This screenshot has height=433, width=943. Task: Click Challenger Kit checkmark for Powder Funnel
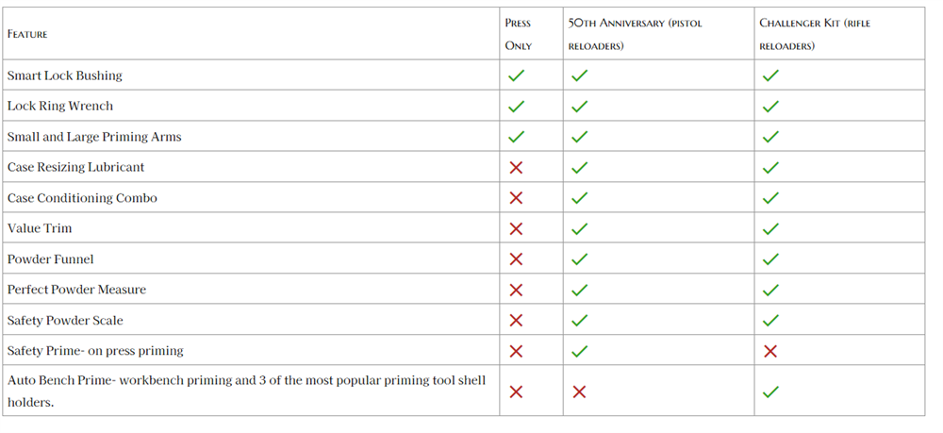pos(770,259)
